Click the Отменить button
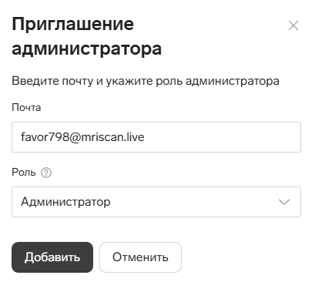Image resolution: width=315 pixels, height=292 pixels. (140, 257)
